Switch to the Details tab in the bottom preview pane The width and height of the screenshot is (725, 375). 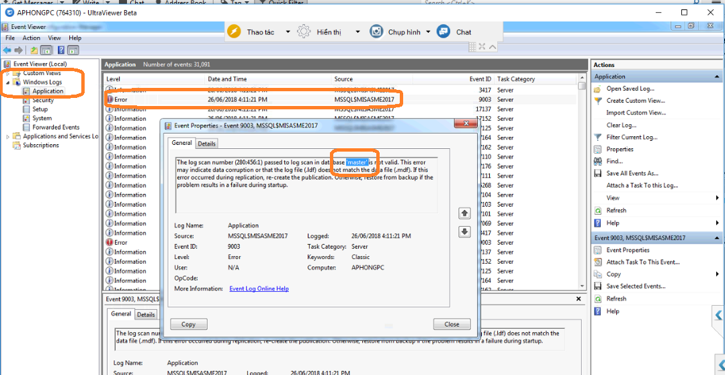(146, 315)
